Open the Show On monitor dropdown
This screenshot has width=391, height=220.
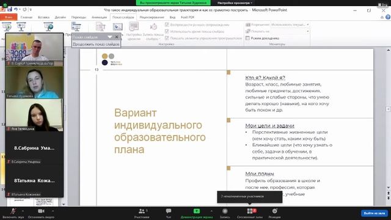[307, 31]
